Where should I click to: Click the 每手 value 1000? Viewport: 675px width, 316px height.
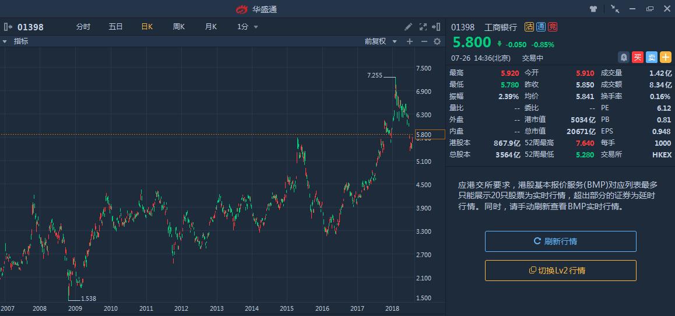pyautogui.click(x=663, y=143)
